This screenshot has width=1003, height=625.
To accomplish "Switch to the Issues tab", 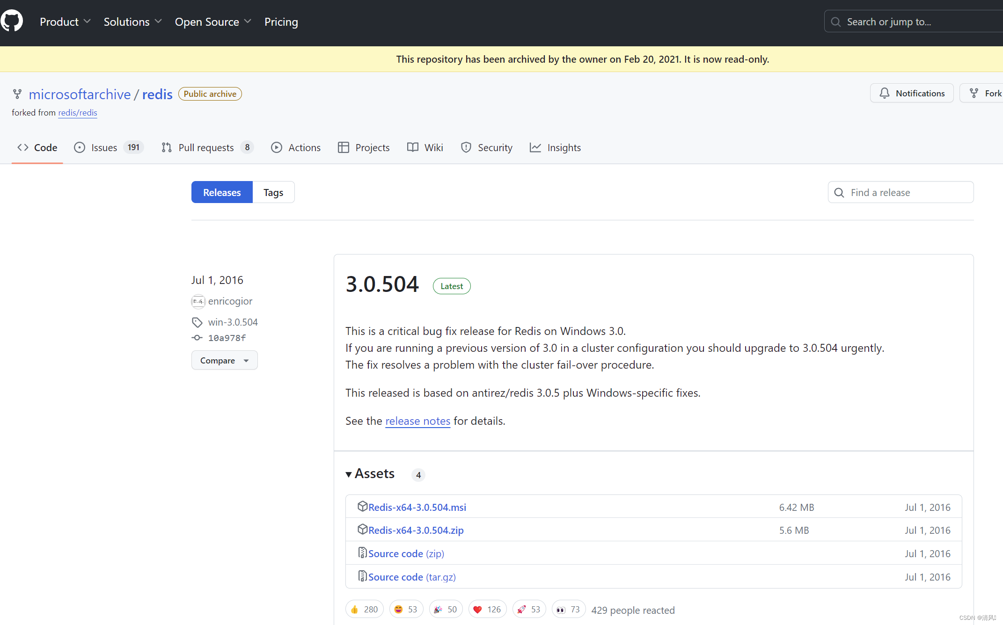I will 109,147.
